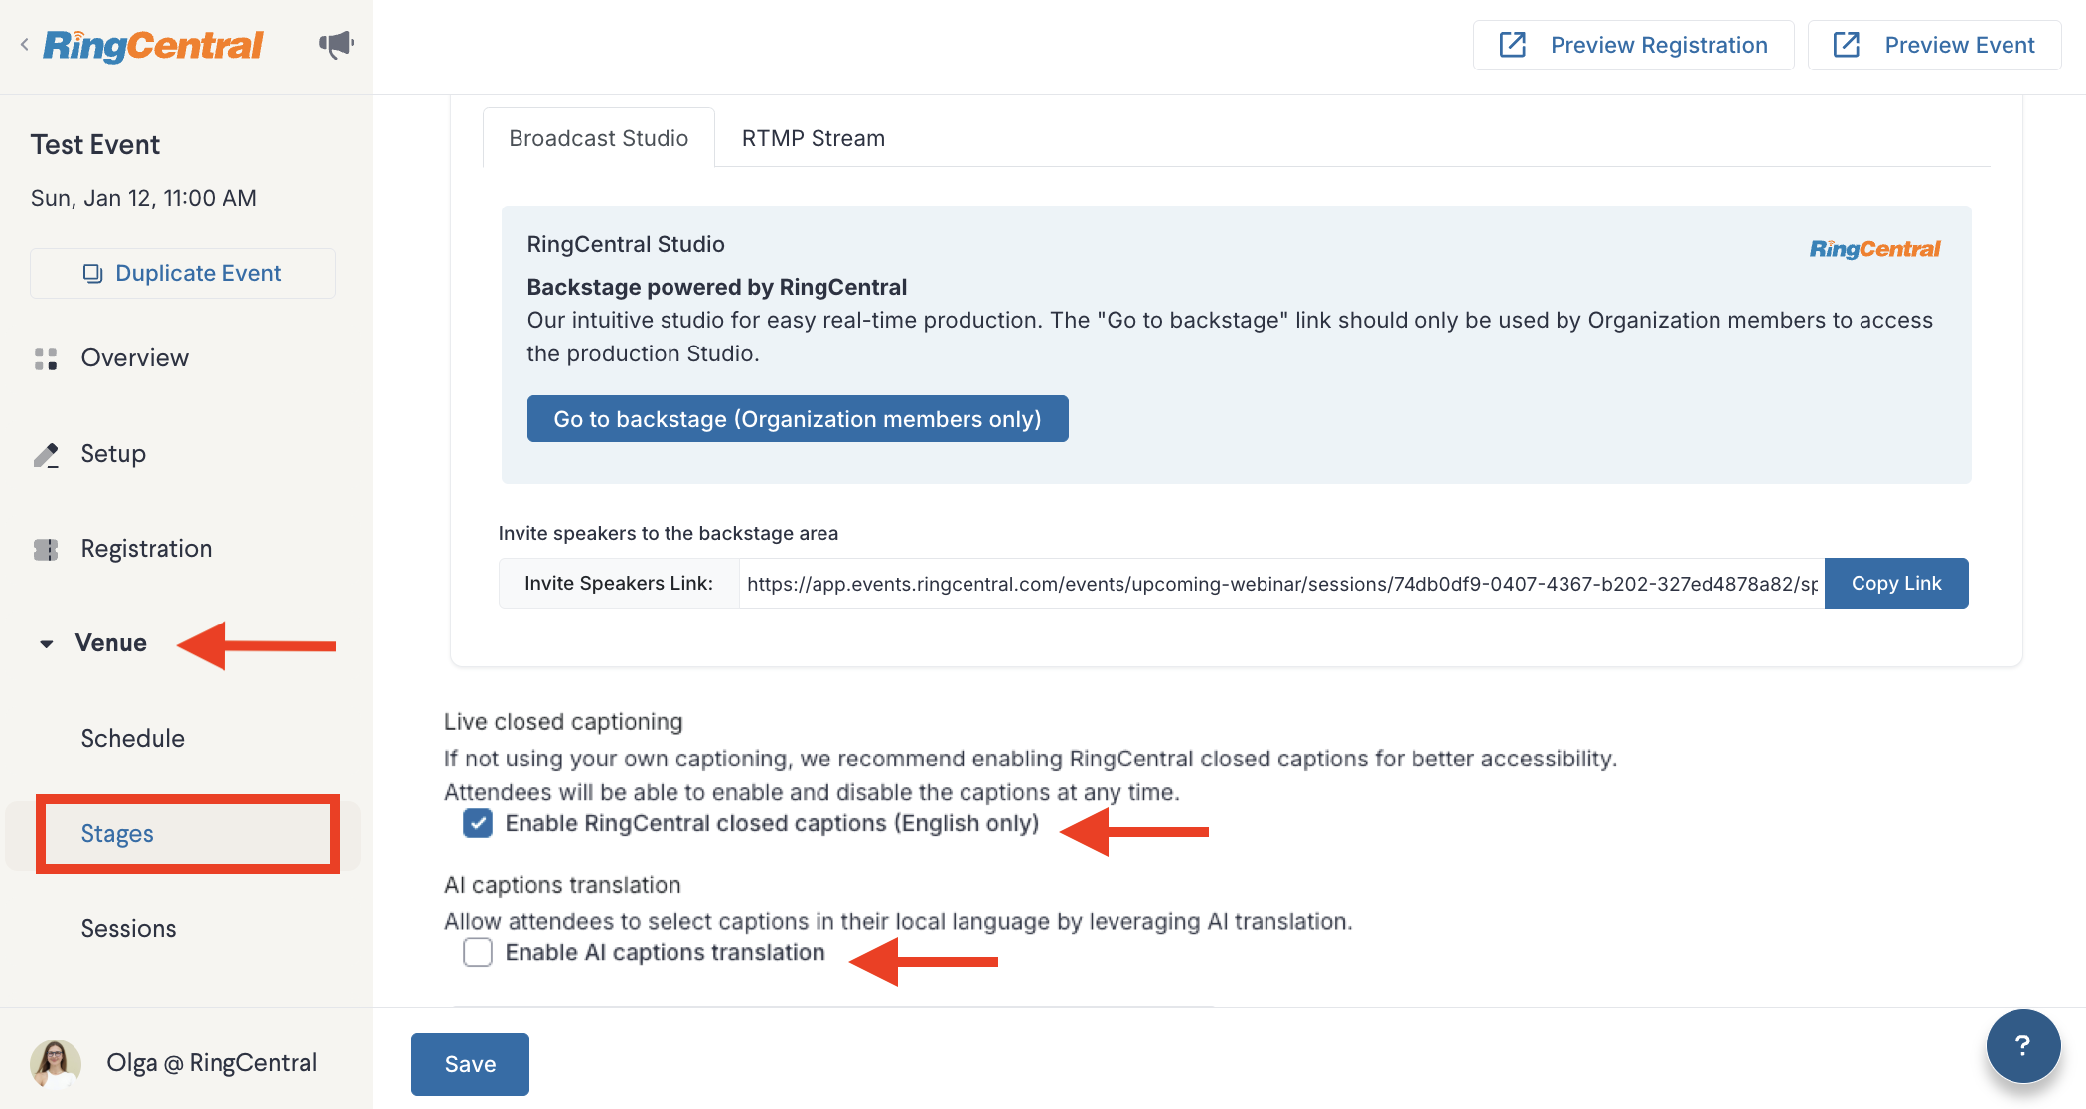This screenshot has width=2086, height=1109.
Task: Click the Venue menu label
Action: point(111,643)
